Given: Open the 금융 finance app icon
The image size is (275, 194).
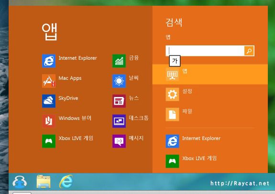Looking at the screenshot, I should [119, 61].
